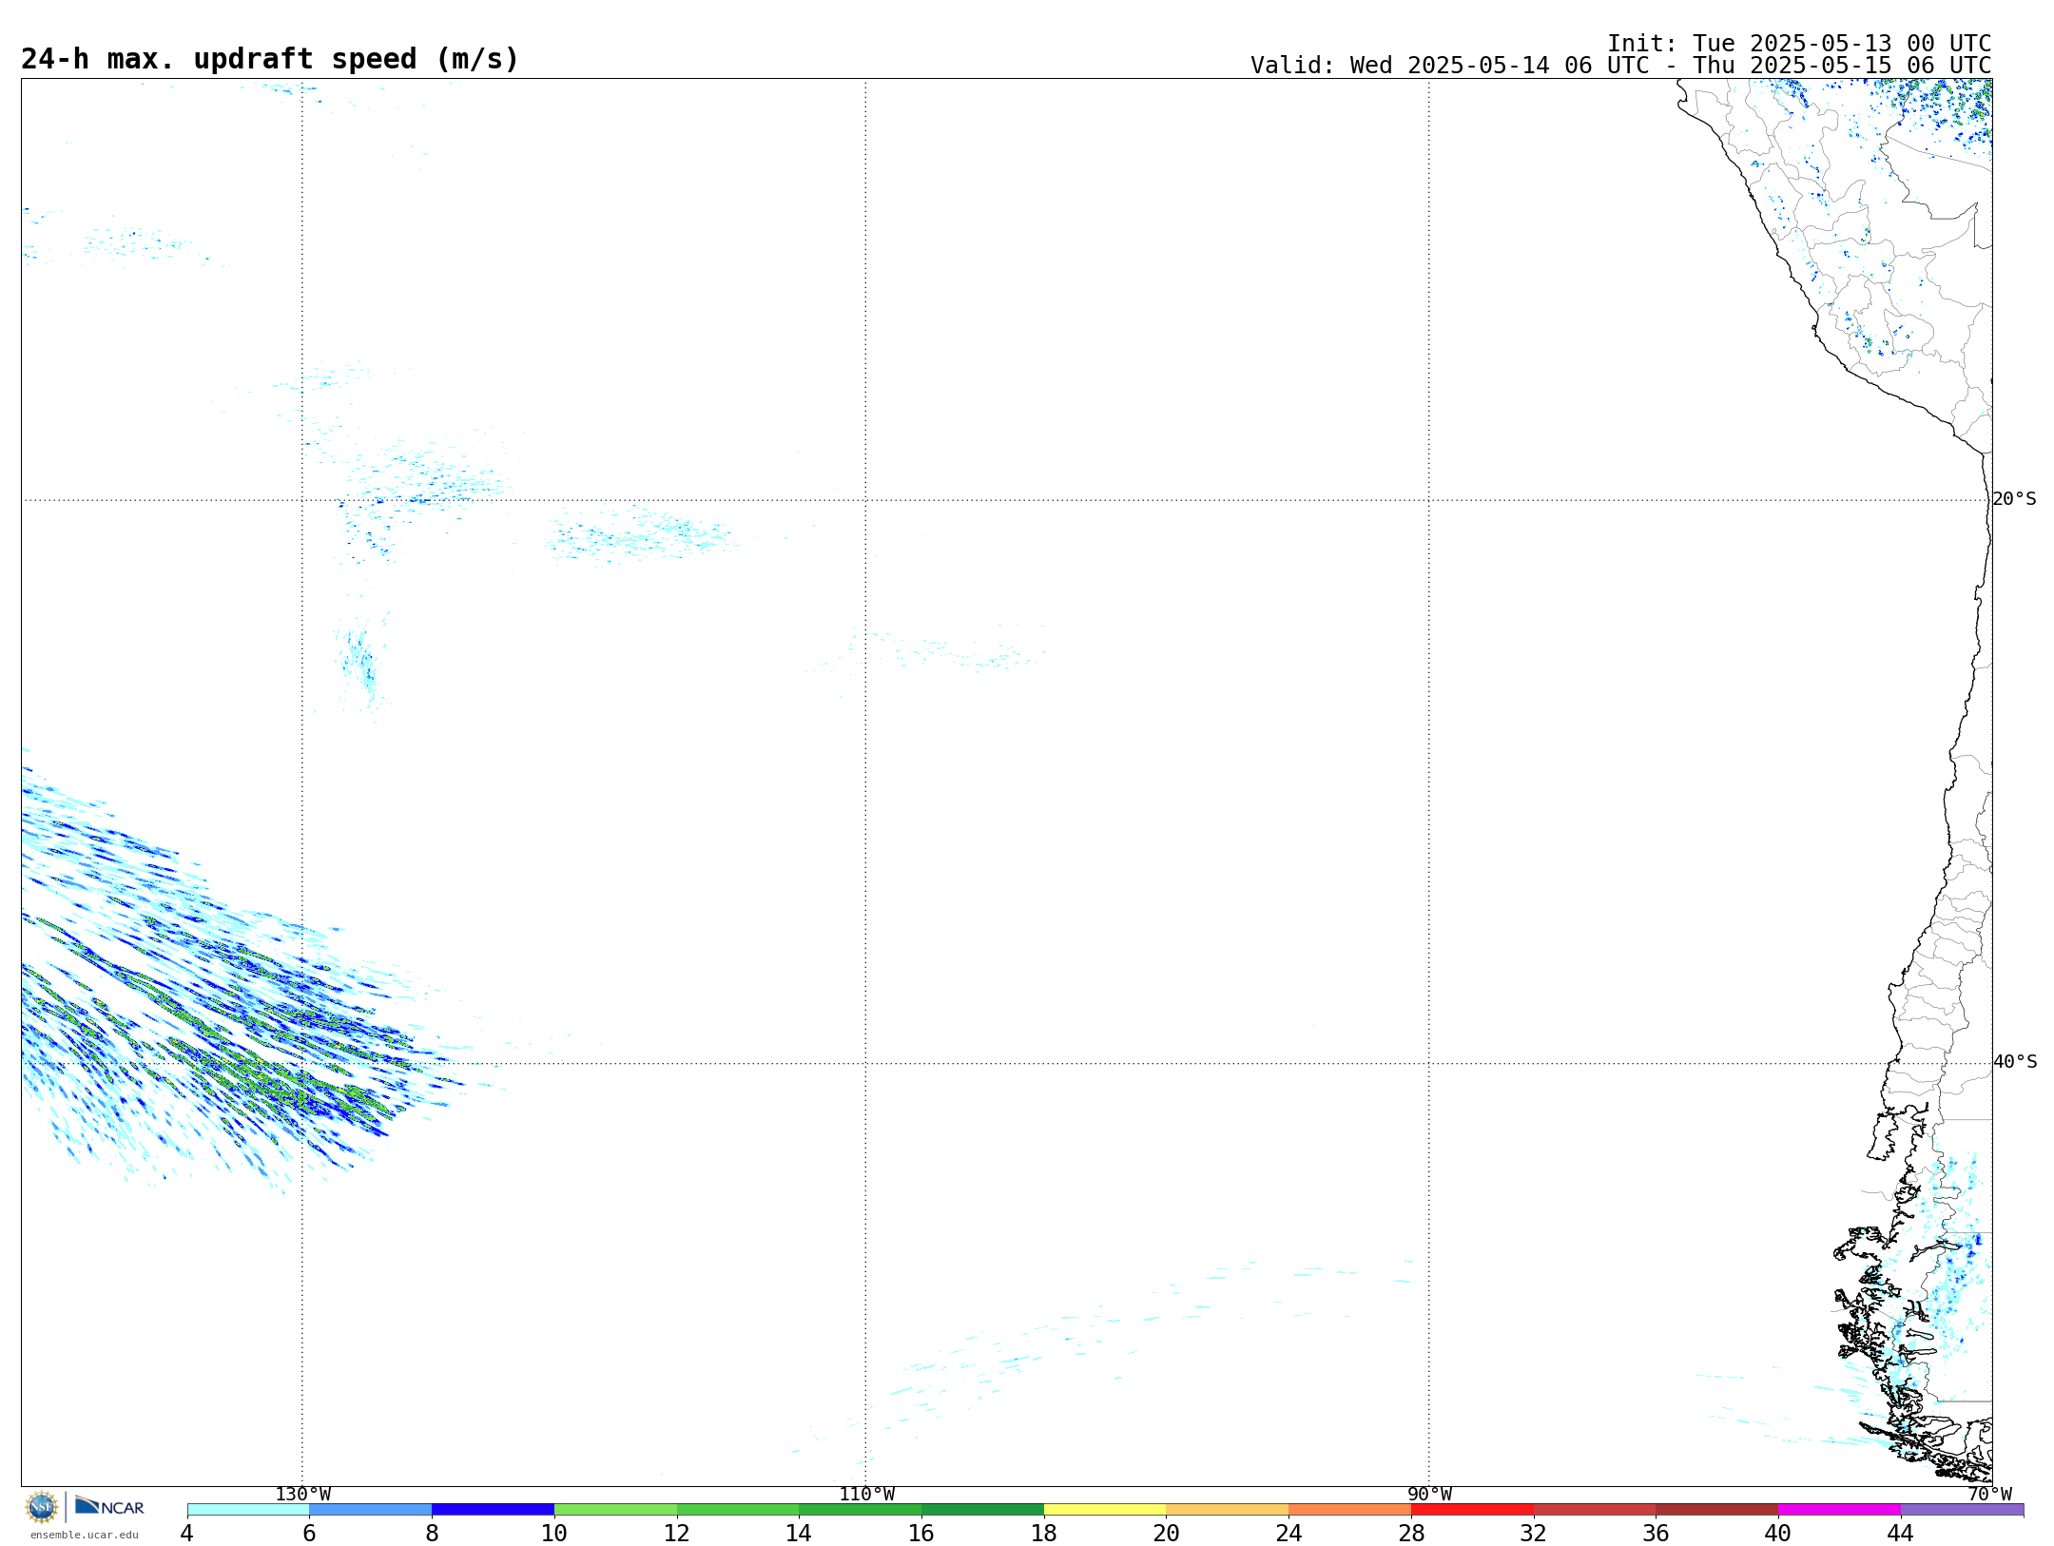Click the 110°W longitude label

tap(866, 1495)
